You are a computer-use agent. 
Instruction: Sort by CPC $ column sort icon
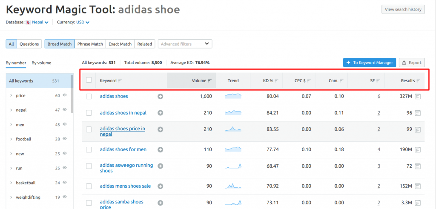(309, 80)
